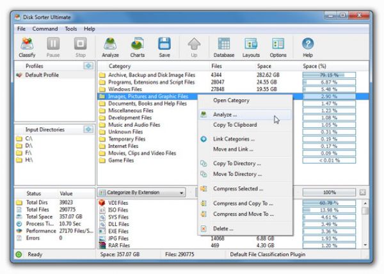Click the Help question mark icon
The width and height of the screenshot is (384, 274).
308,47
